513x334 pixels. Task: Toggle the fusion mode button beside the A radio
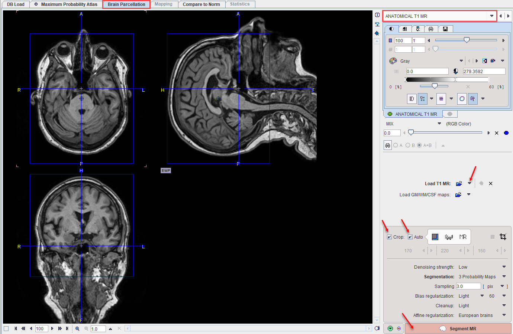[388, 145]
